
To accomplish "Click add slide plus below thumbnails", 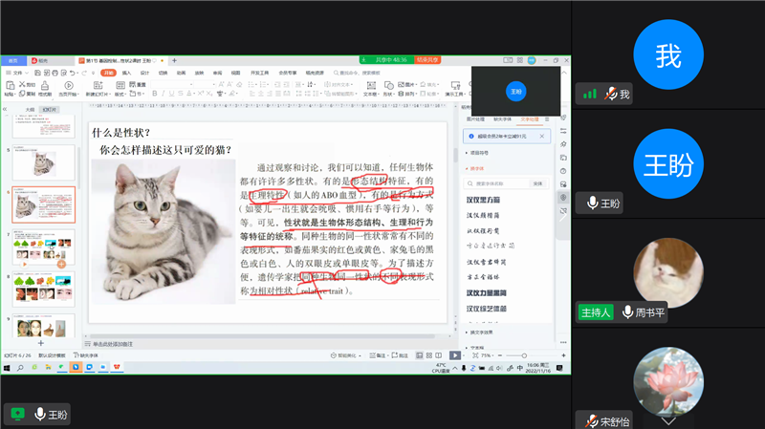I will pos(41,343).
